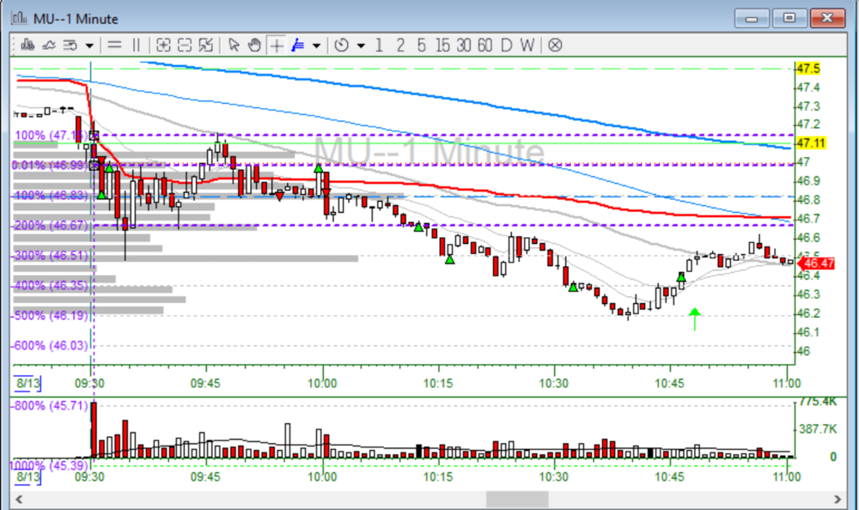Click the zoom in icon
Viewport: 859px width, 510px height.
tap(163, 45)
